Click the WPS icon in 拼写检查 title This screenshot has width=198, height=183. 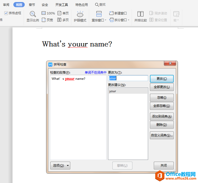[x=50, y=64]
